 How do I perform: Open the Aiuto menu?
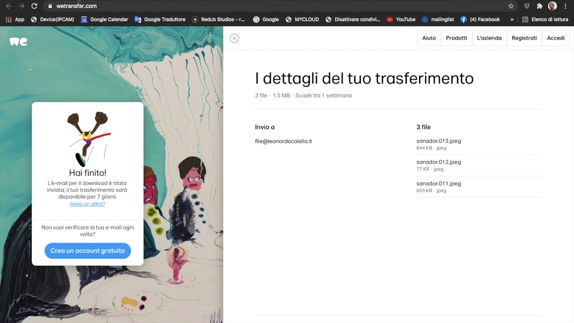click(x=429, y=38)
